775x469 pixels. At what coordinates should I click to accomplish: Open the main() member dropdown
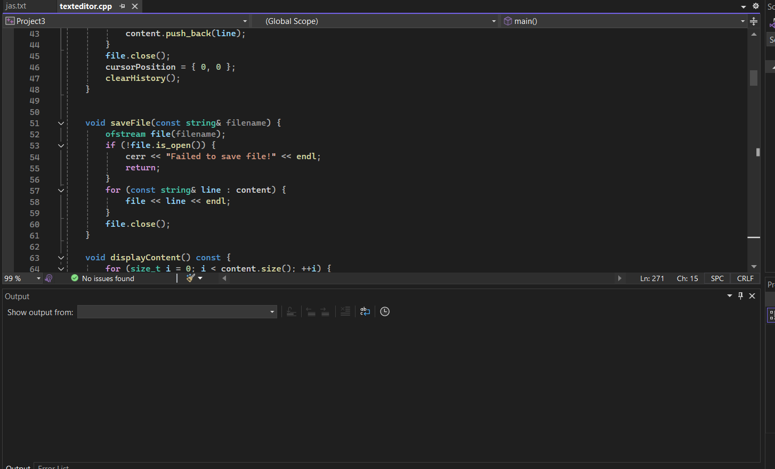tap(624, 21)
